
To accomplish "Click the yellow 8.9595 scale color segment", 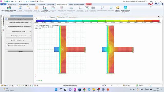I will click(x=125, y=21).
